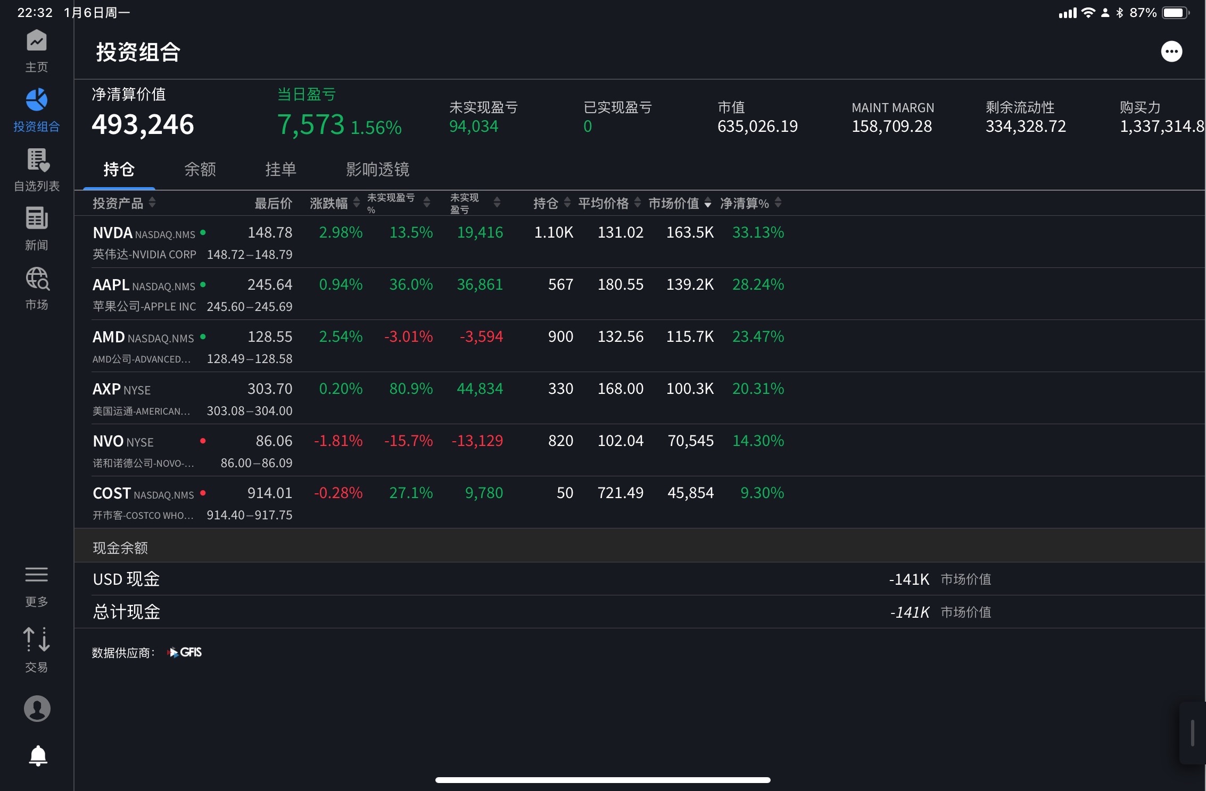
Task: Click the 市值 635,026.19 value
Action: [x=757, y=127]
